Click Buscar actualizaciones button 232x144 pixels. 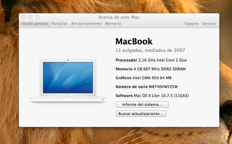click(x=141, y=114)
